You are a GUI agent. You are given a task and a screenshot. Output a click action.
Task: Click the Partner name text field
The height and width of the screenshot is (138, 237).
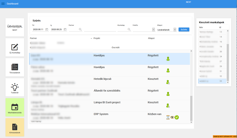coord(100,30)
